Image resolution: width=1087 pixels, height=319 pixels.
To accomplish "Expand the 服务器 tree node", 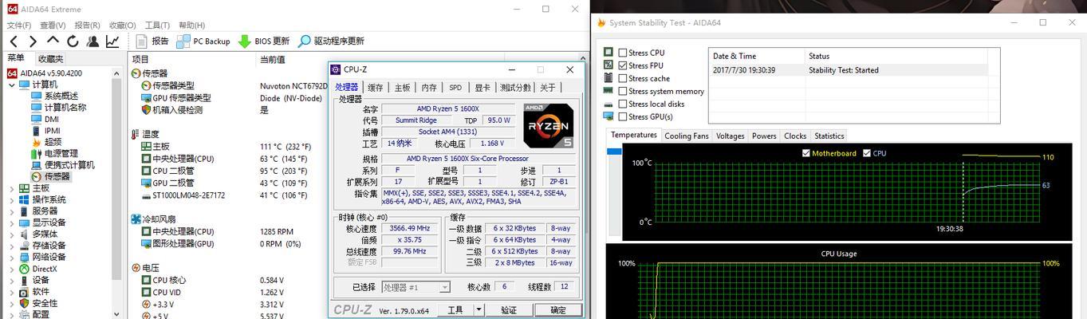I will click(11, 211).
